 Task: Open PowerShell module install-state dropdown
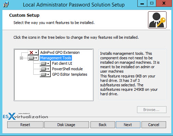click(45, 69)
